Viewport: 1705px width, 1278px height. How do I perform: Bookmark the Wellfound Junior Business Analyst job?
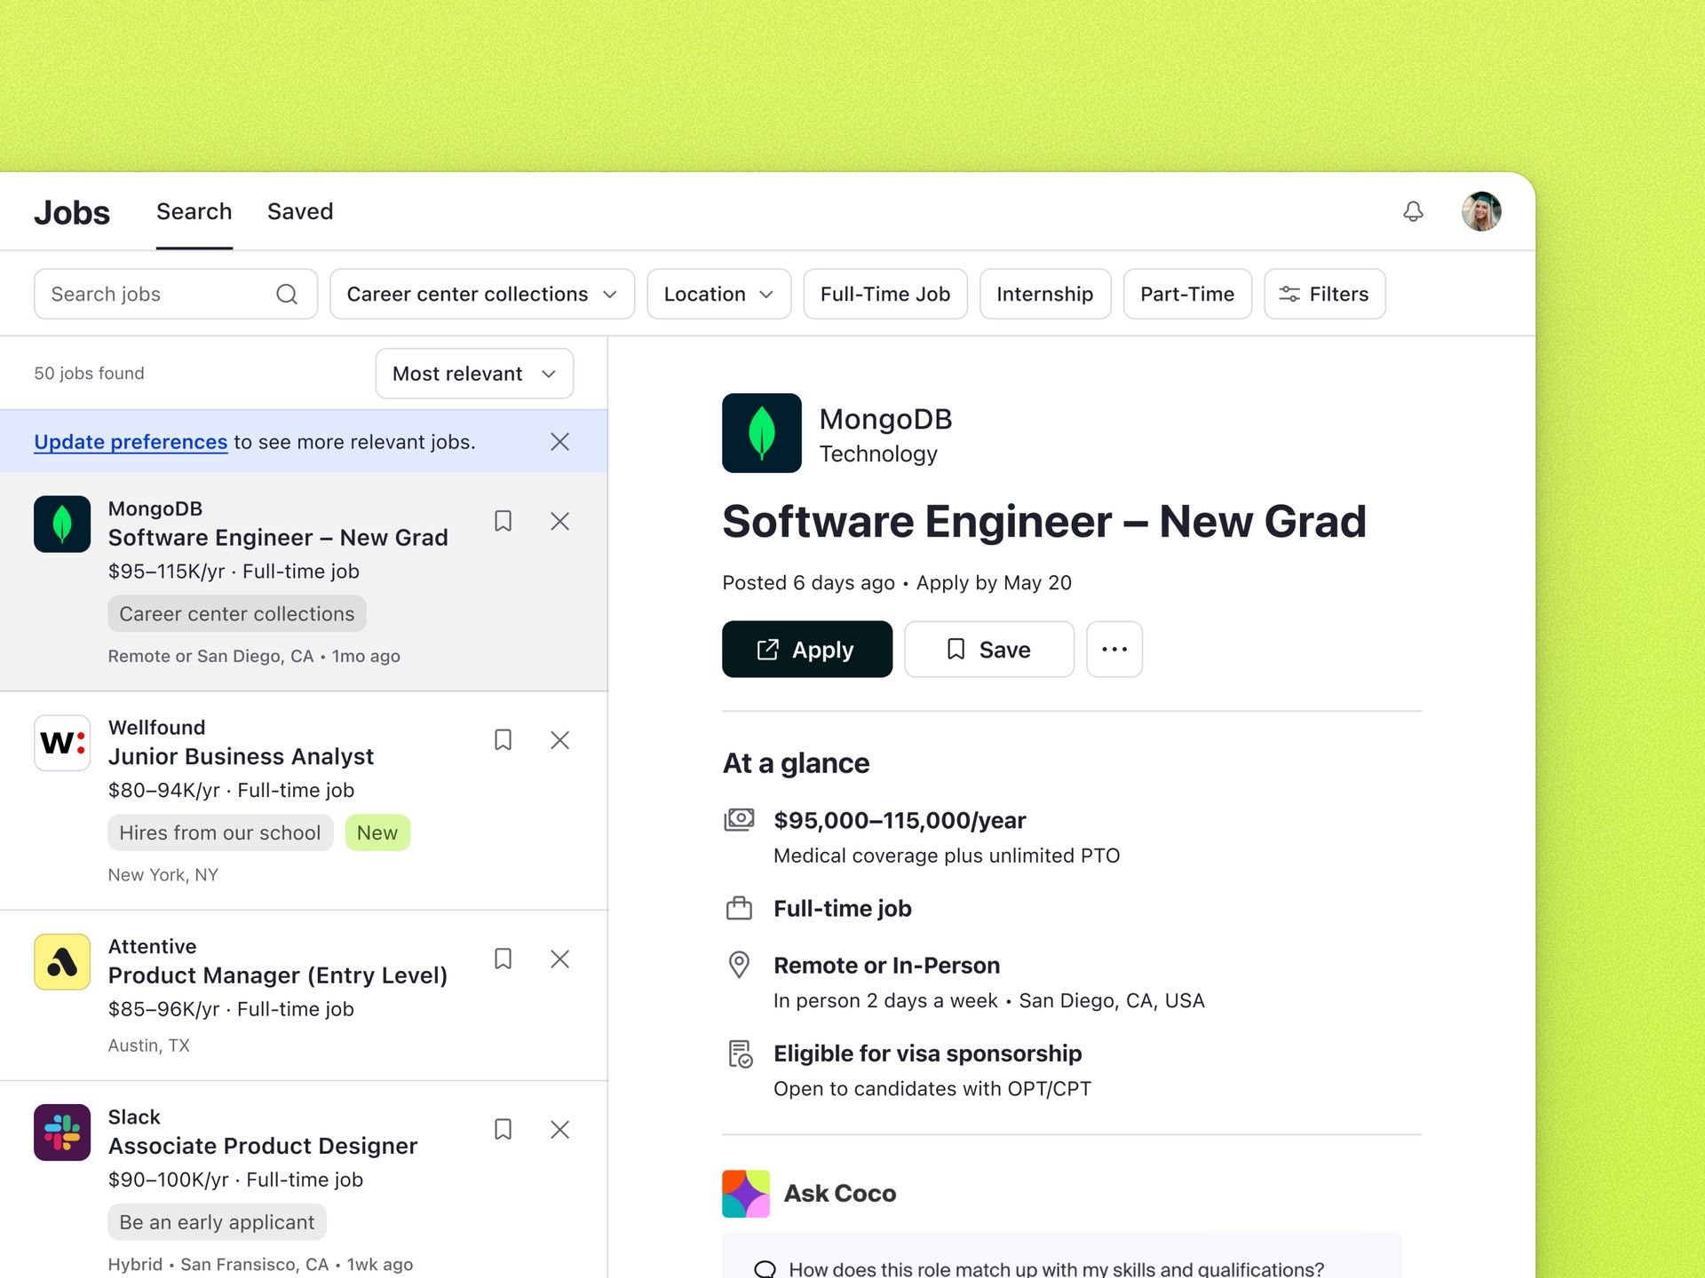503,740
